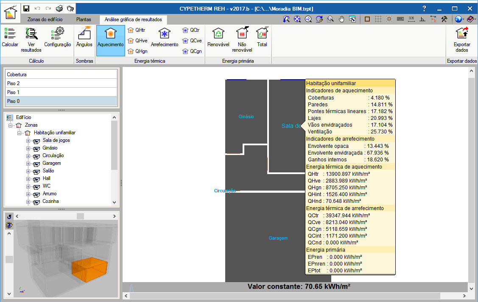
Task: Activate the pan hand tool
Action: [341, 19]
